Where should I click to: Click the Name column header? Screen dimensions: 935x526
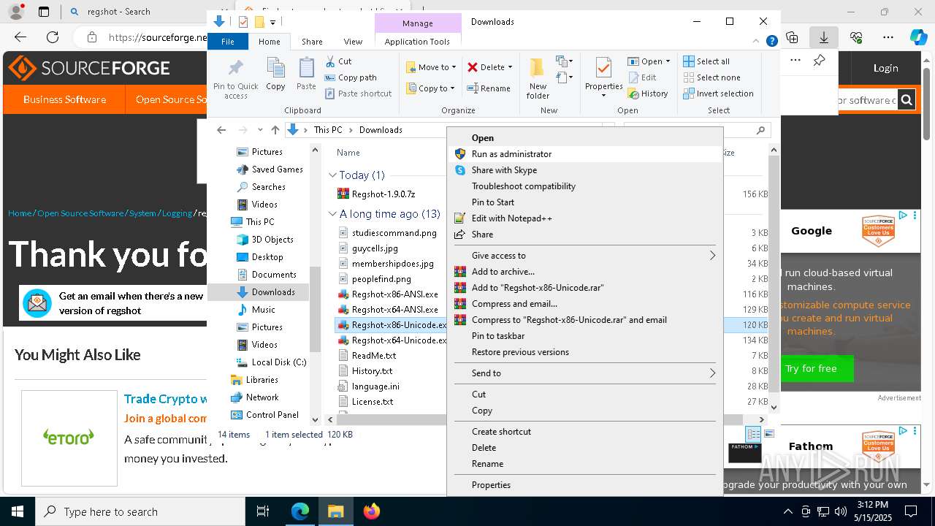pyautogui.click(x=348, y=153)
